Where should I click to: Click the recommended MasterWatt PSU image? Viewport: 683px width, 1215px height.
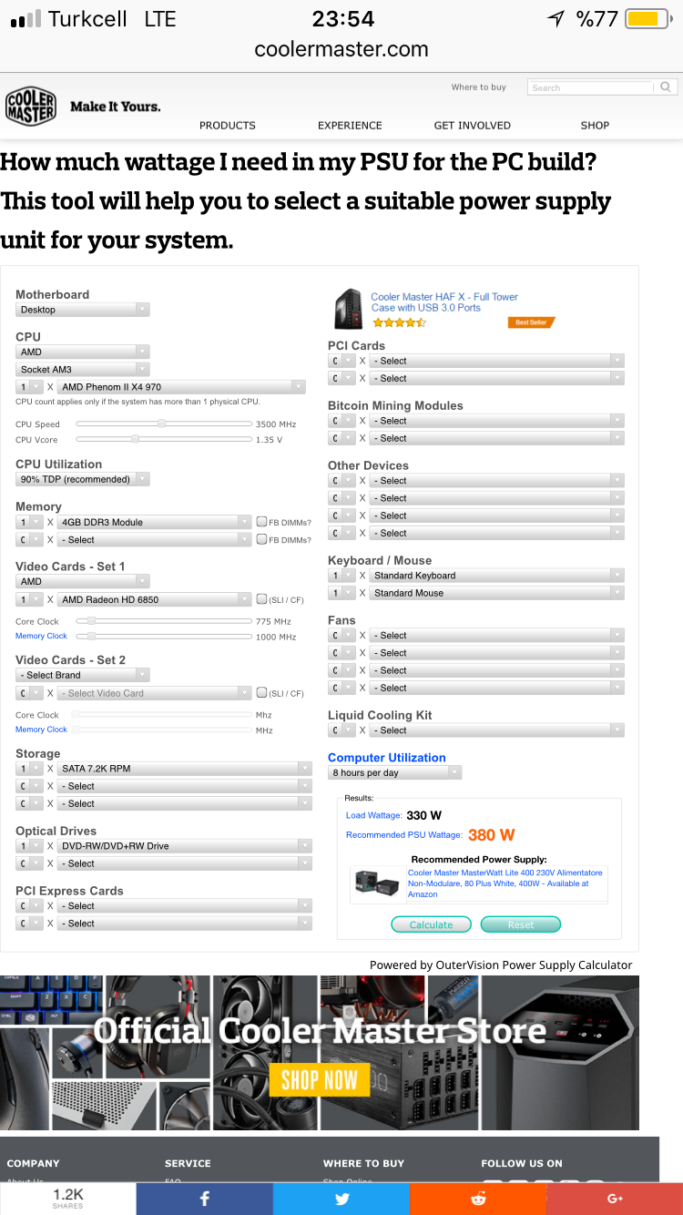coord(378,883)
